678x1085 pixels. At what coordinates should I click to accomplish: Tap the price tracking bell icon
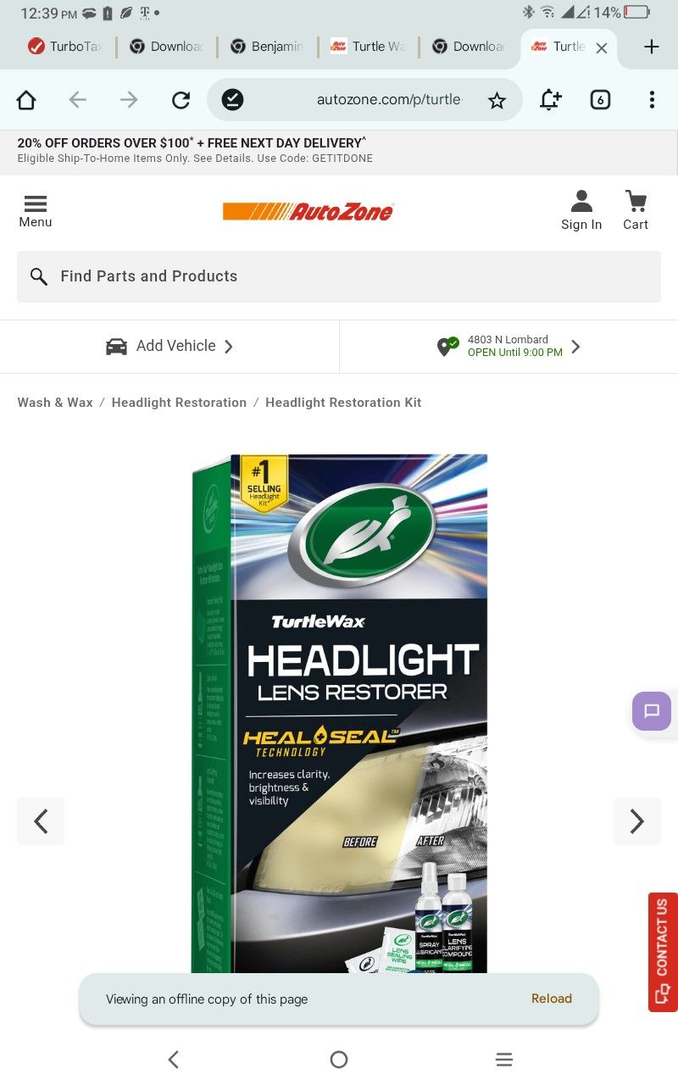pyautogui.click(x=550, y=100)
